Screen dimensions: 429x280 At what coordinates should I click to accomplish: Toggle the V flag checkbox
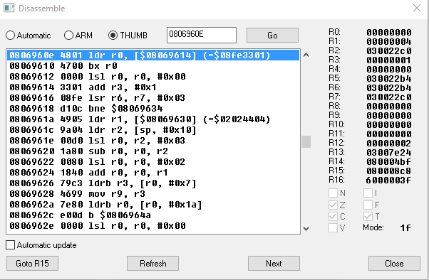[333, 227]
